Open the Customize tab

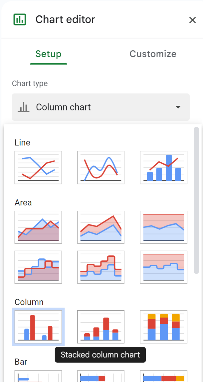click(x=153, y=54)
